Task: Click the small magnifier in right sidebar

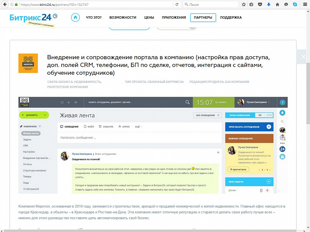Action: click(x=282, y=122)
